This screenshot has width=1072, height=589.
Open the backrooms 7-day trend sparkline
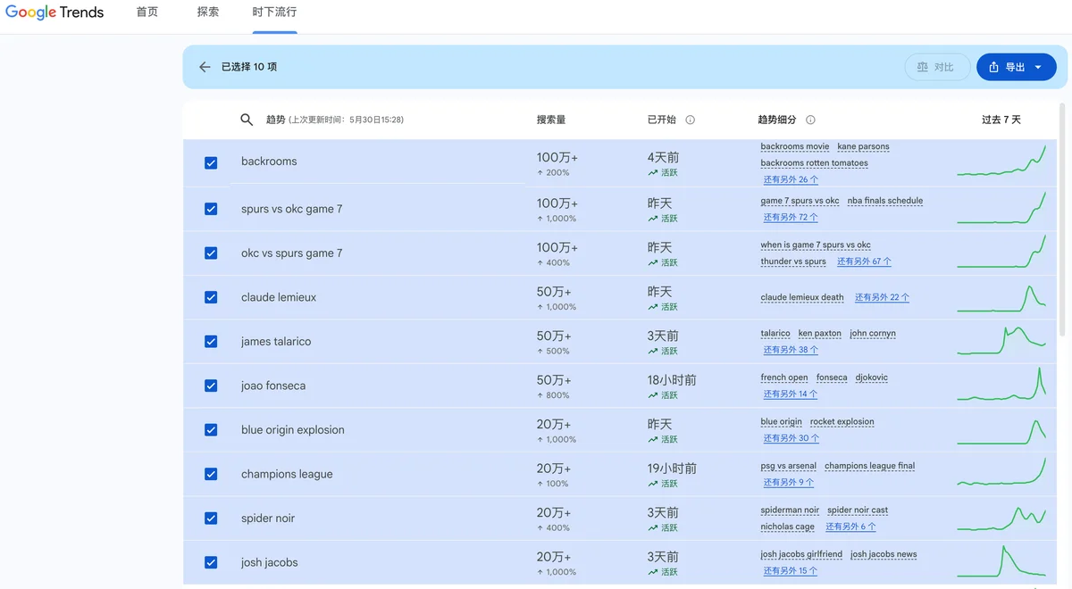(x=1001, y=161)
